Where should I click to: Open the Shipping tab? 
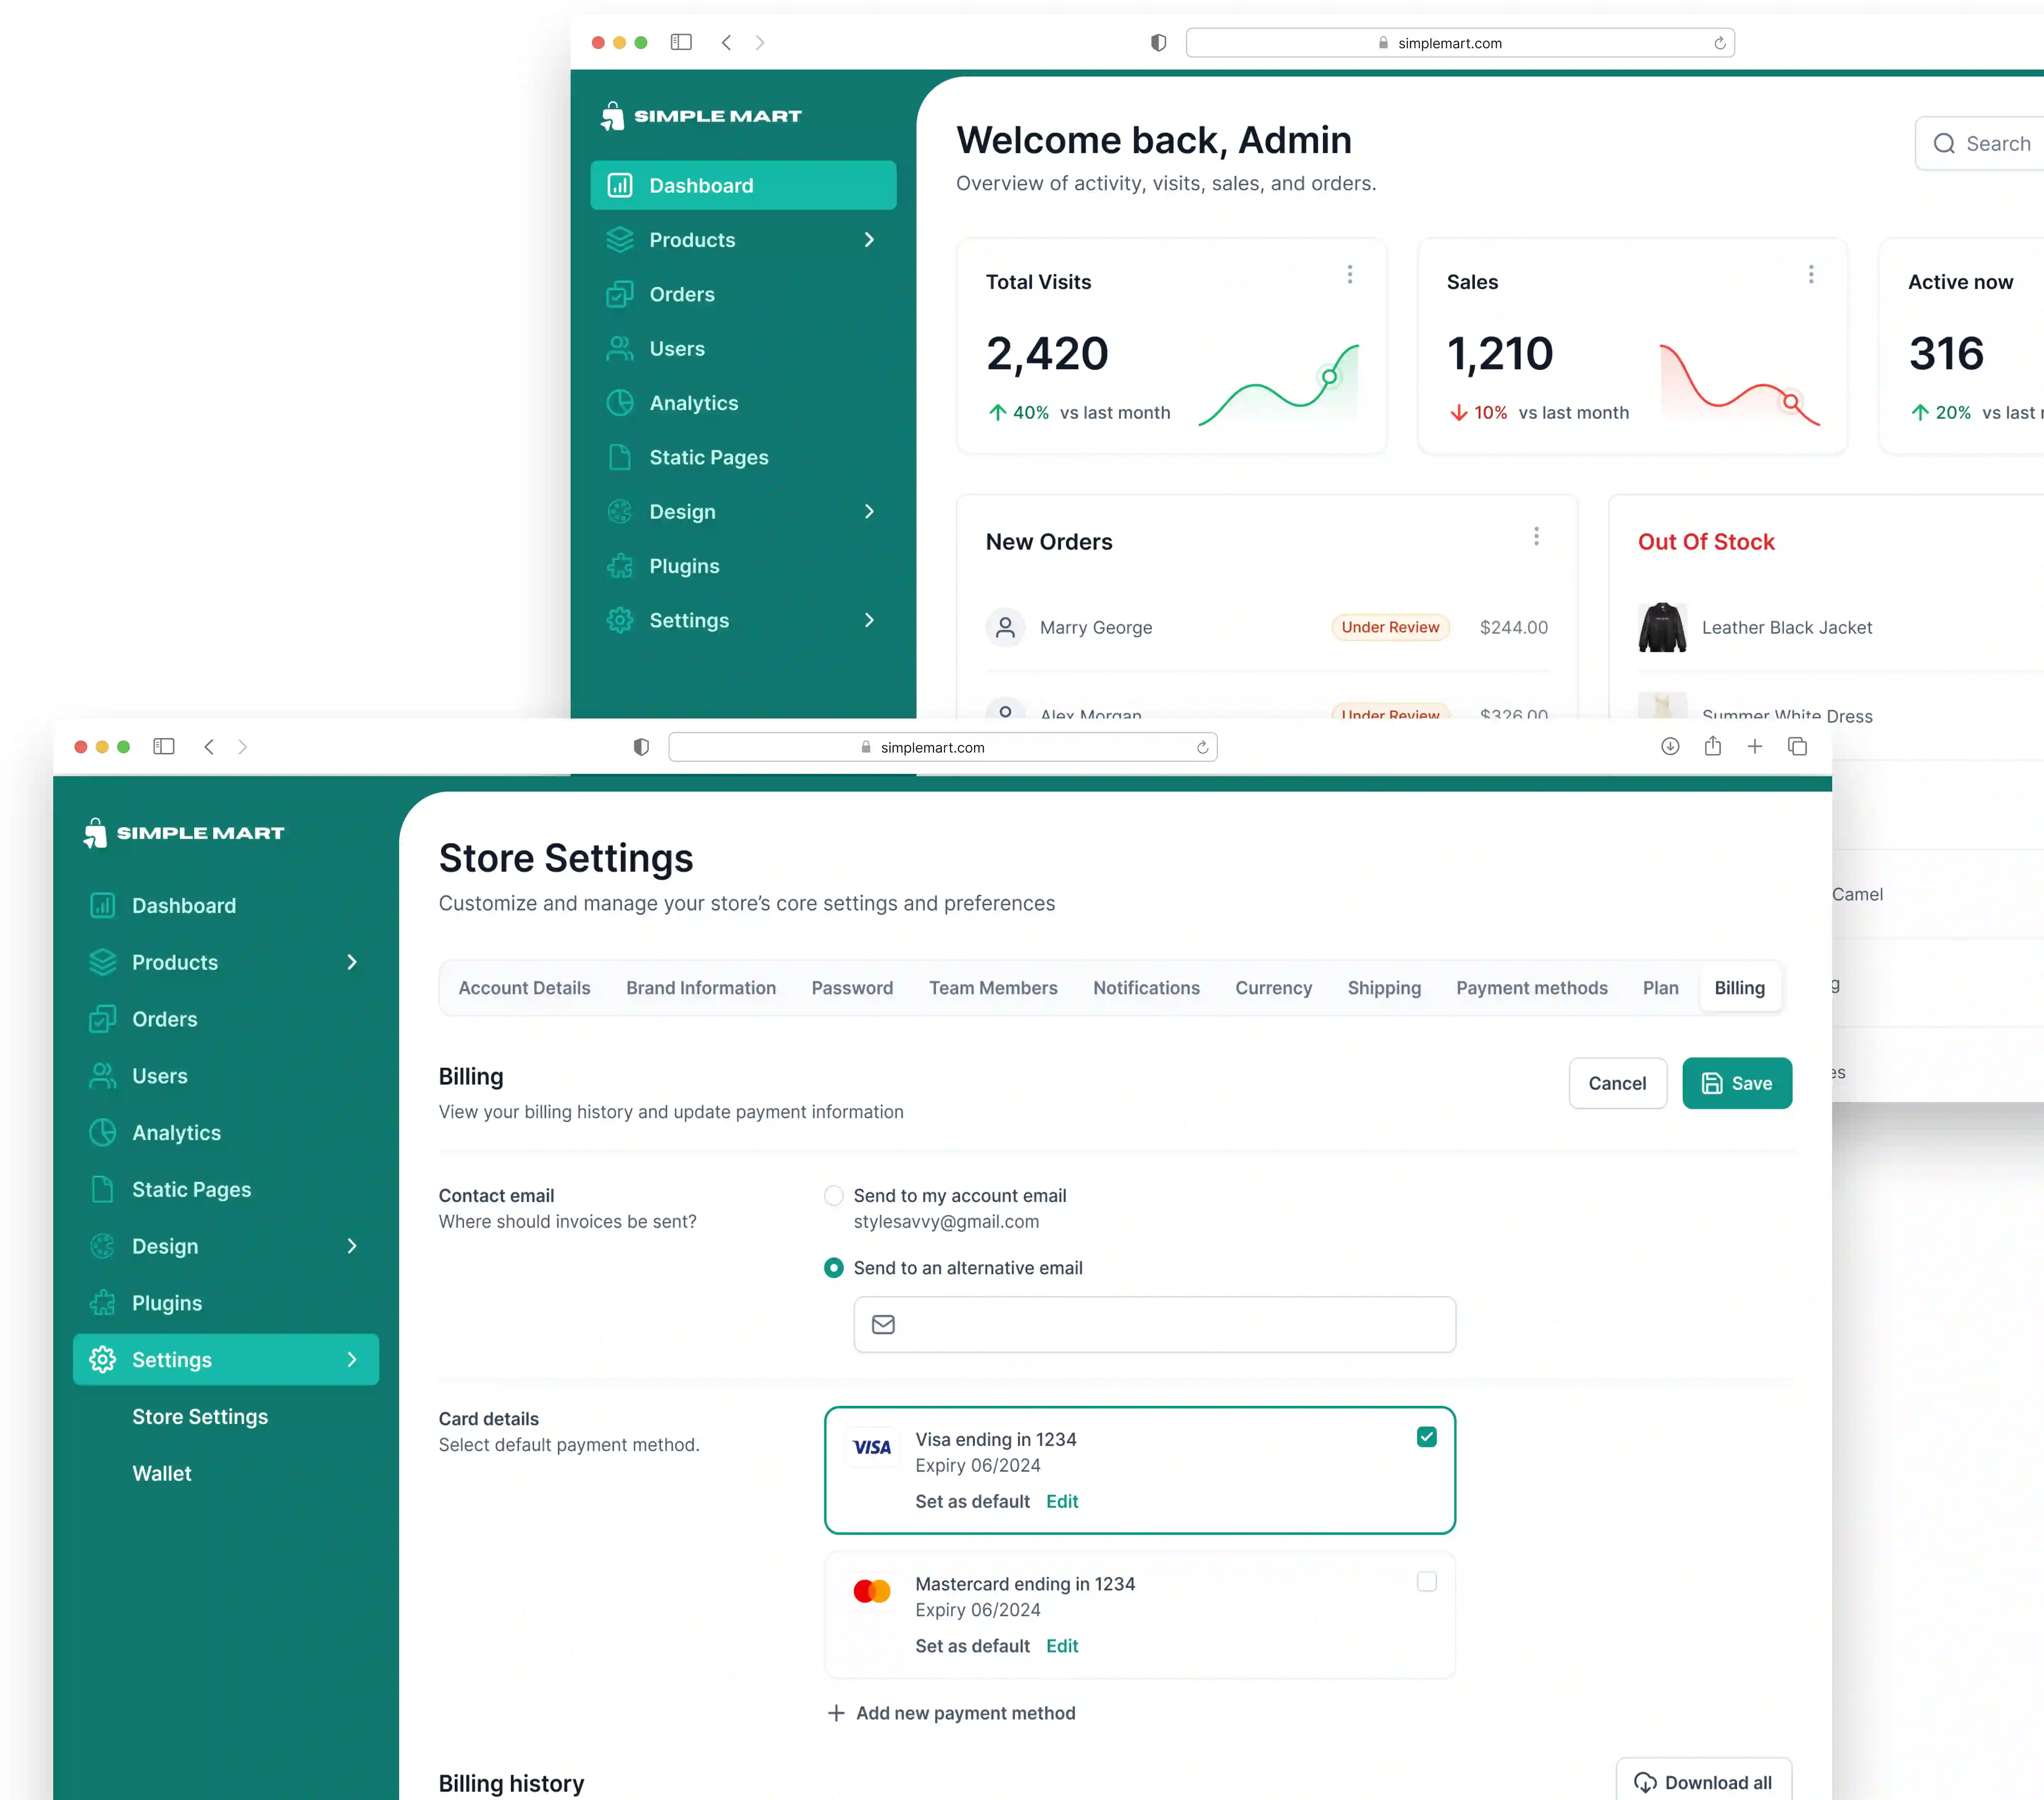[x=1384, y=988]
